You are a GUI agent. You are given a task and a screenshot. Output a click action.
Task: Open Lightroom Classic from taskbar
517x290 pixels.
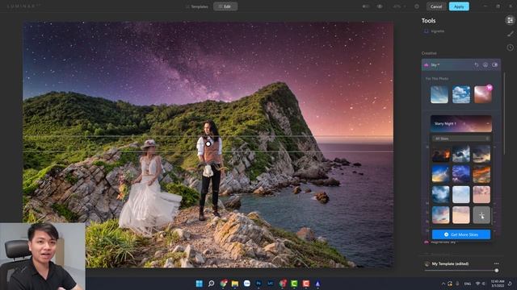(271, 284)
